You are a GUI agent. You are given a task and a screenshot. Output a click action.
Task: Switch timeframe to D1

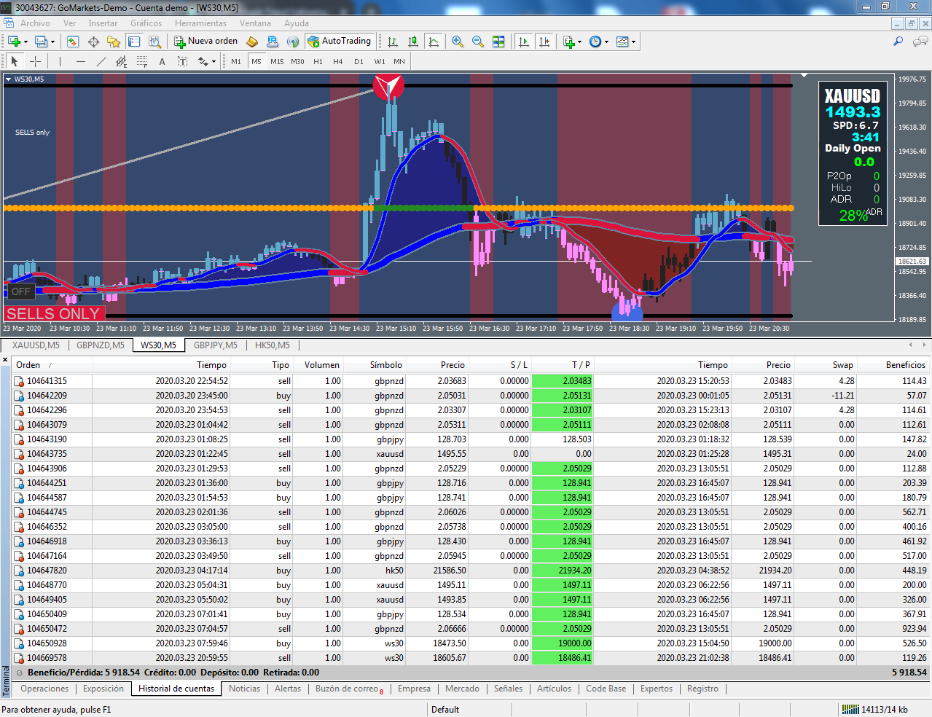[x=359, y=61]
